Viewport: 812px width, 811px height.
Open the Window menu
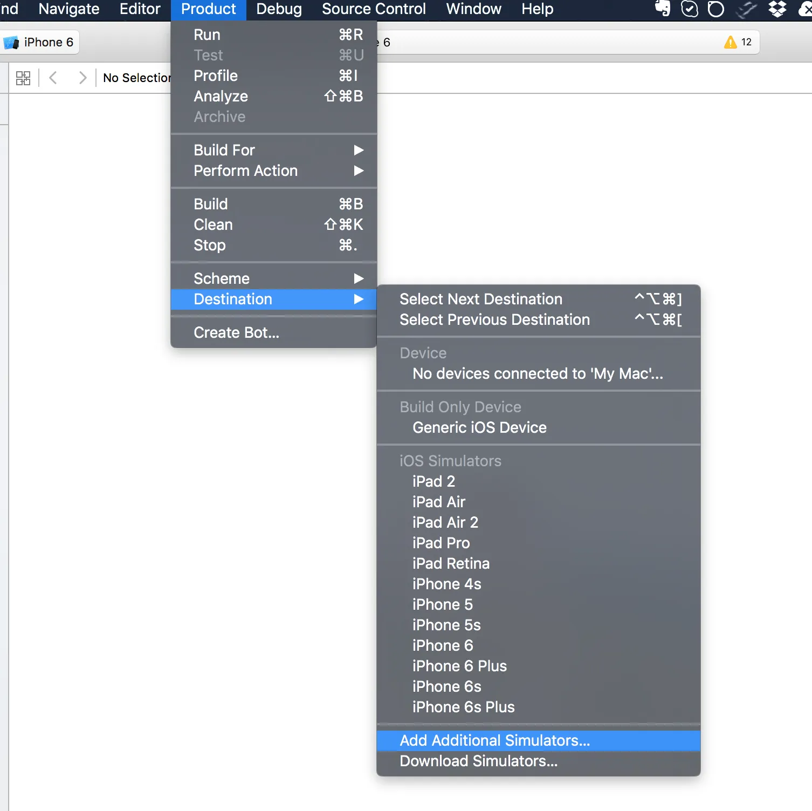point(474,9)
